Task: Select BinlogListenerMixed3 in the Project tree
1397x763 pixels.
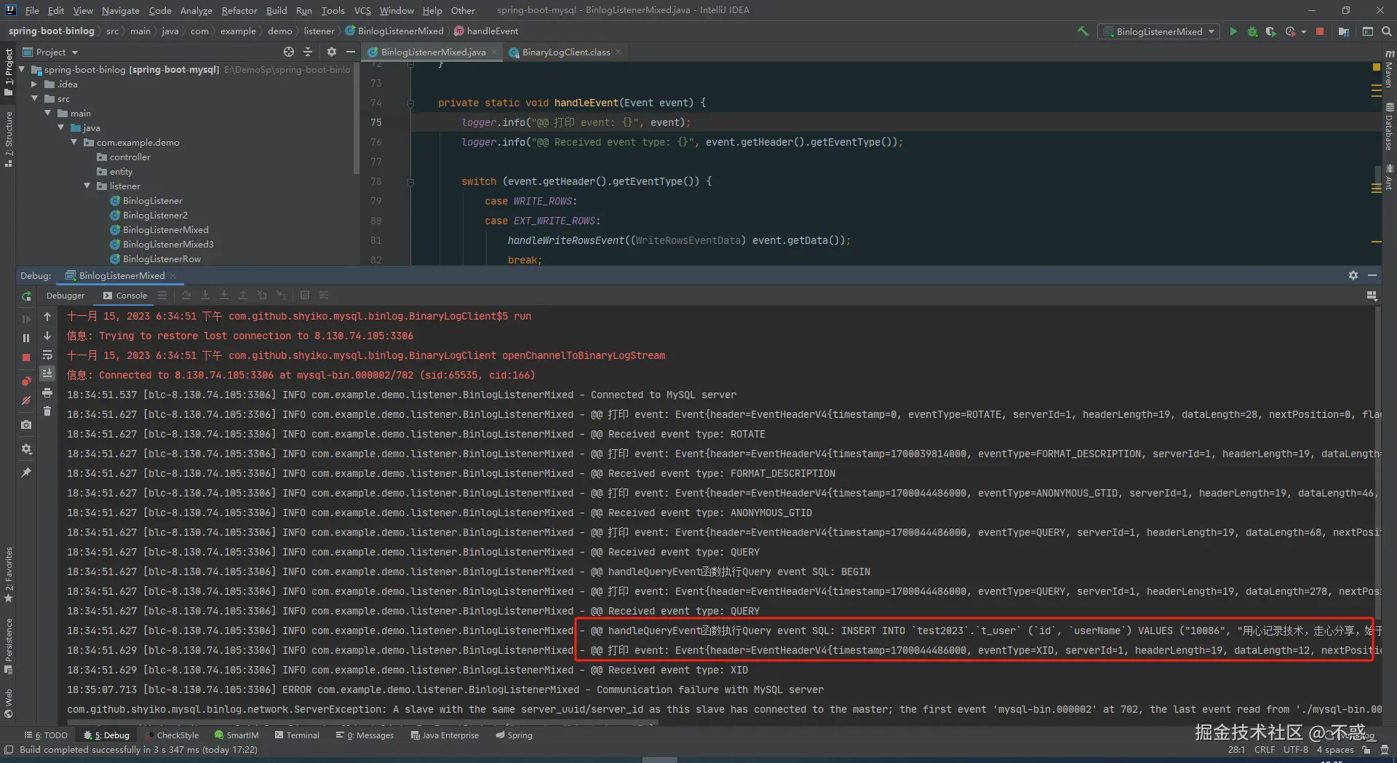Action: (168, 244)
